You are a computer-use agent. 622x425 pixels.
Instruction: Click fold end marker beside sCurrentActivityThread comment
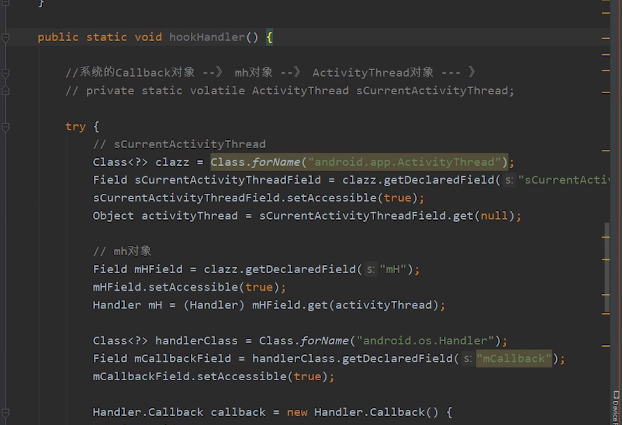click(6, 91)
